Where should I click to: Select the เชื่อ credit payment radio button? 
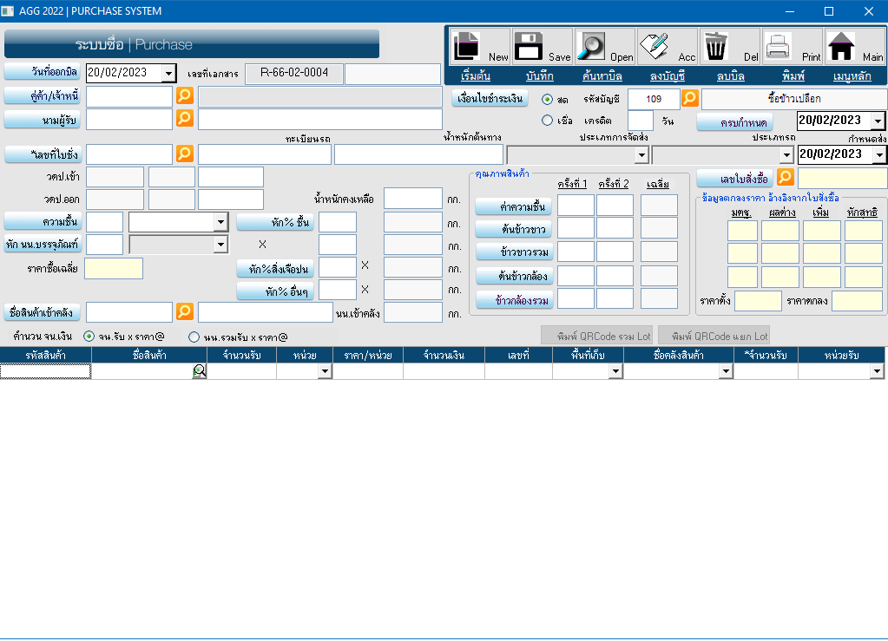pos(547,121)
